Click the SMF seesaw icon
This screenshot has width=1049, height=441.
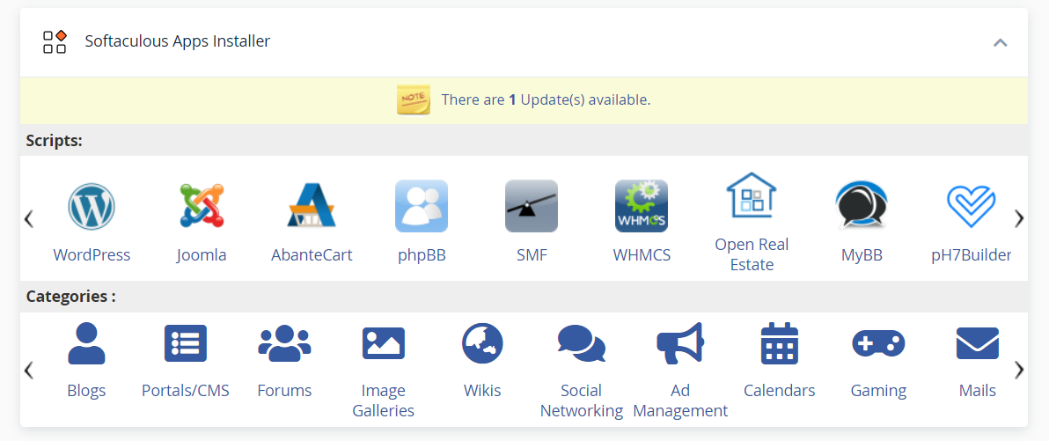[x=532, y=206]
